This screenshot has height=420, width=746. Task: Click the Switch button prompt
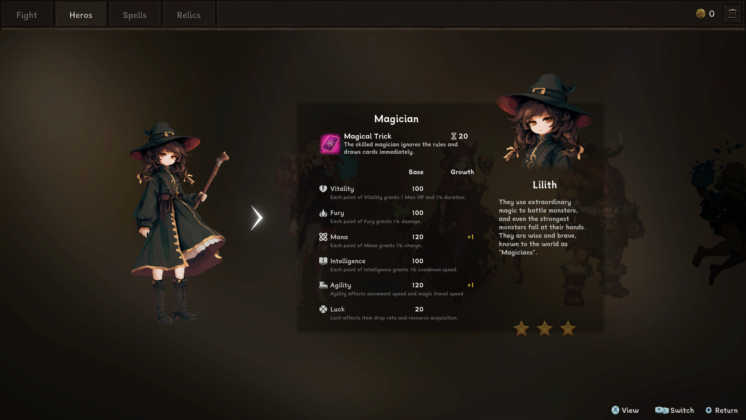tap(675, 410)
